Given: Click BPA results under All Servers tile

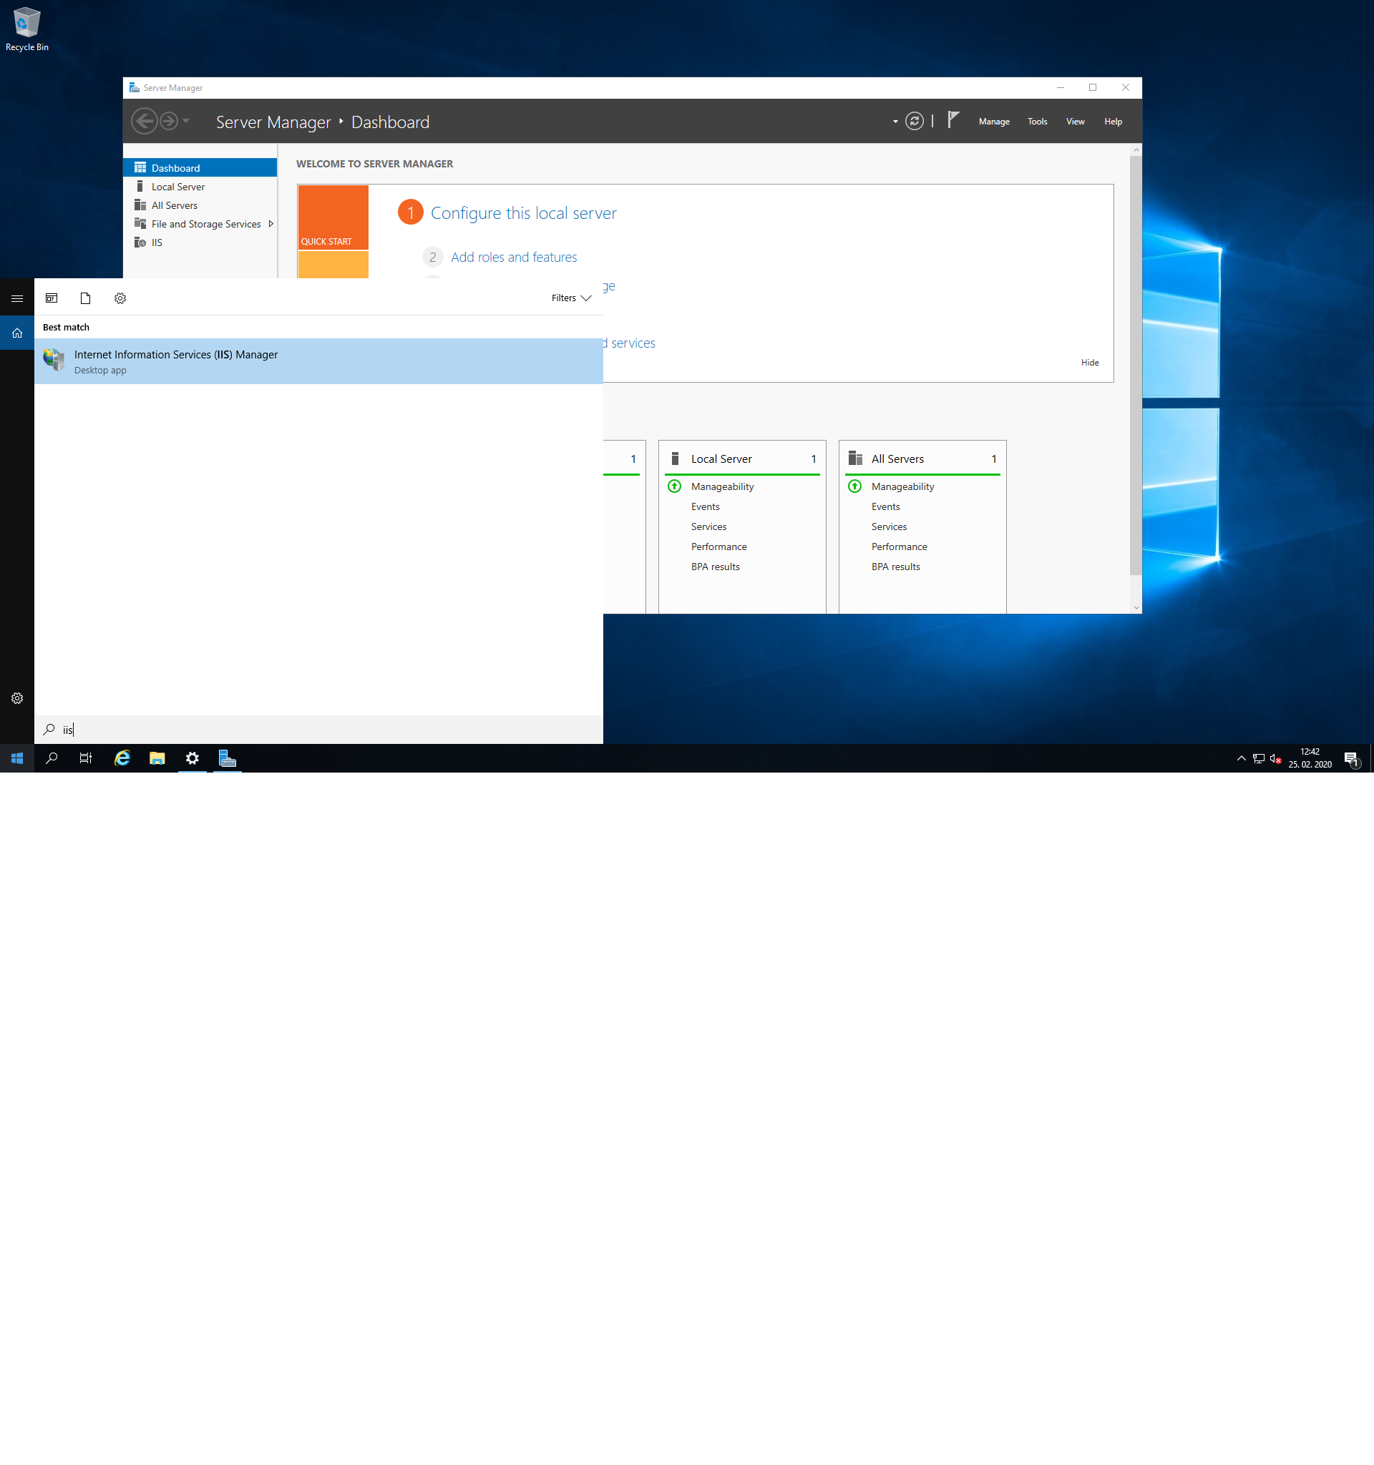Looking at the screenshot, I should pos(896,567).
